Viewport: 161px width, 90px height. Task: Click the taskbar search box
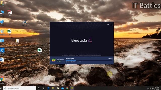point(20,88)
